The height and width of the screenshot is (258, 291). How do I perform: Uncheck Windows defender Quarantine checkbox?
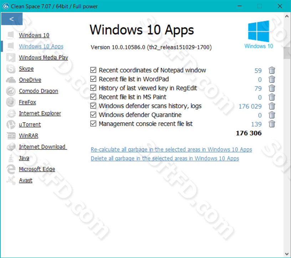coord(93,115)
